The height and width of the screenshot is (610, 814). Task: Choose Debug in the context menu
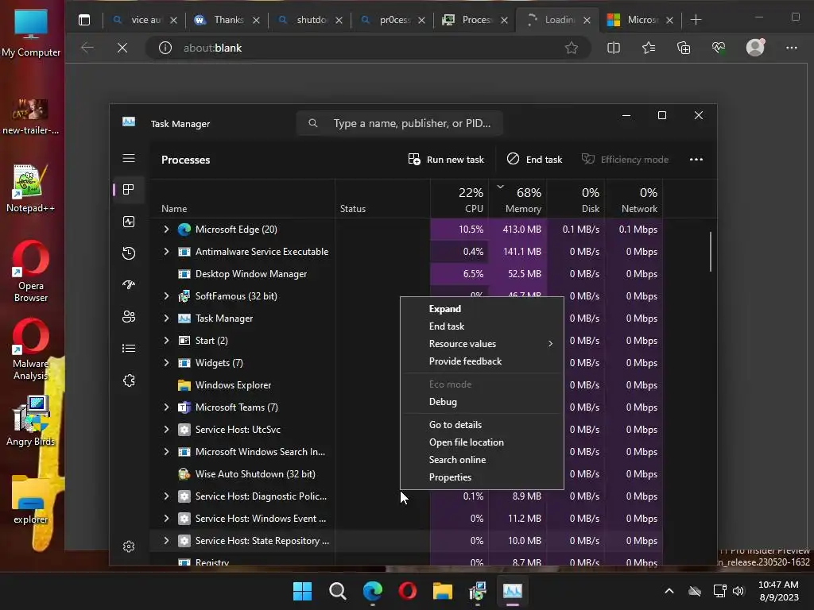482,402
